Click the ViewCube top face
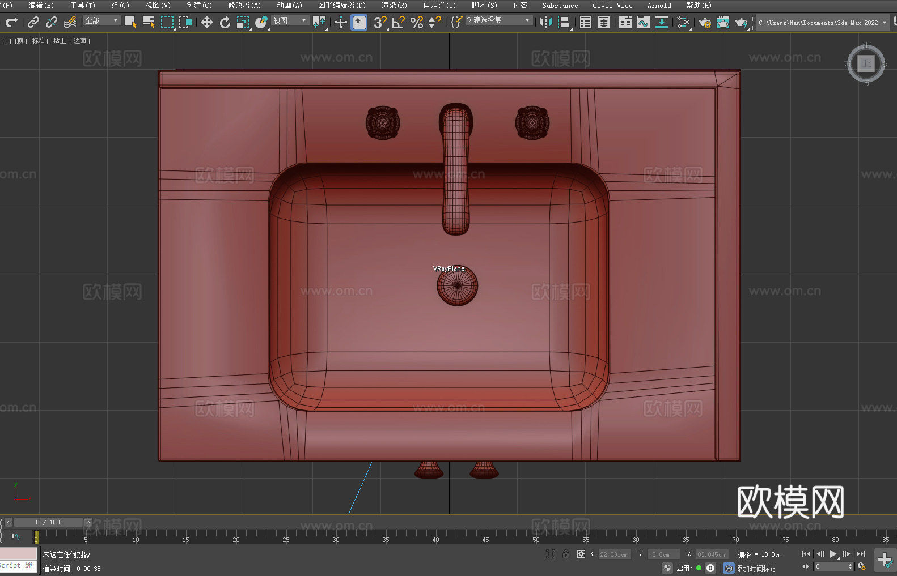The height and width of the screenshot is (576, 897). 866,63
